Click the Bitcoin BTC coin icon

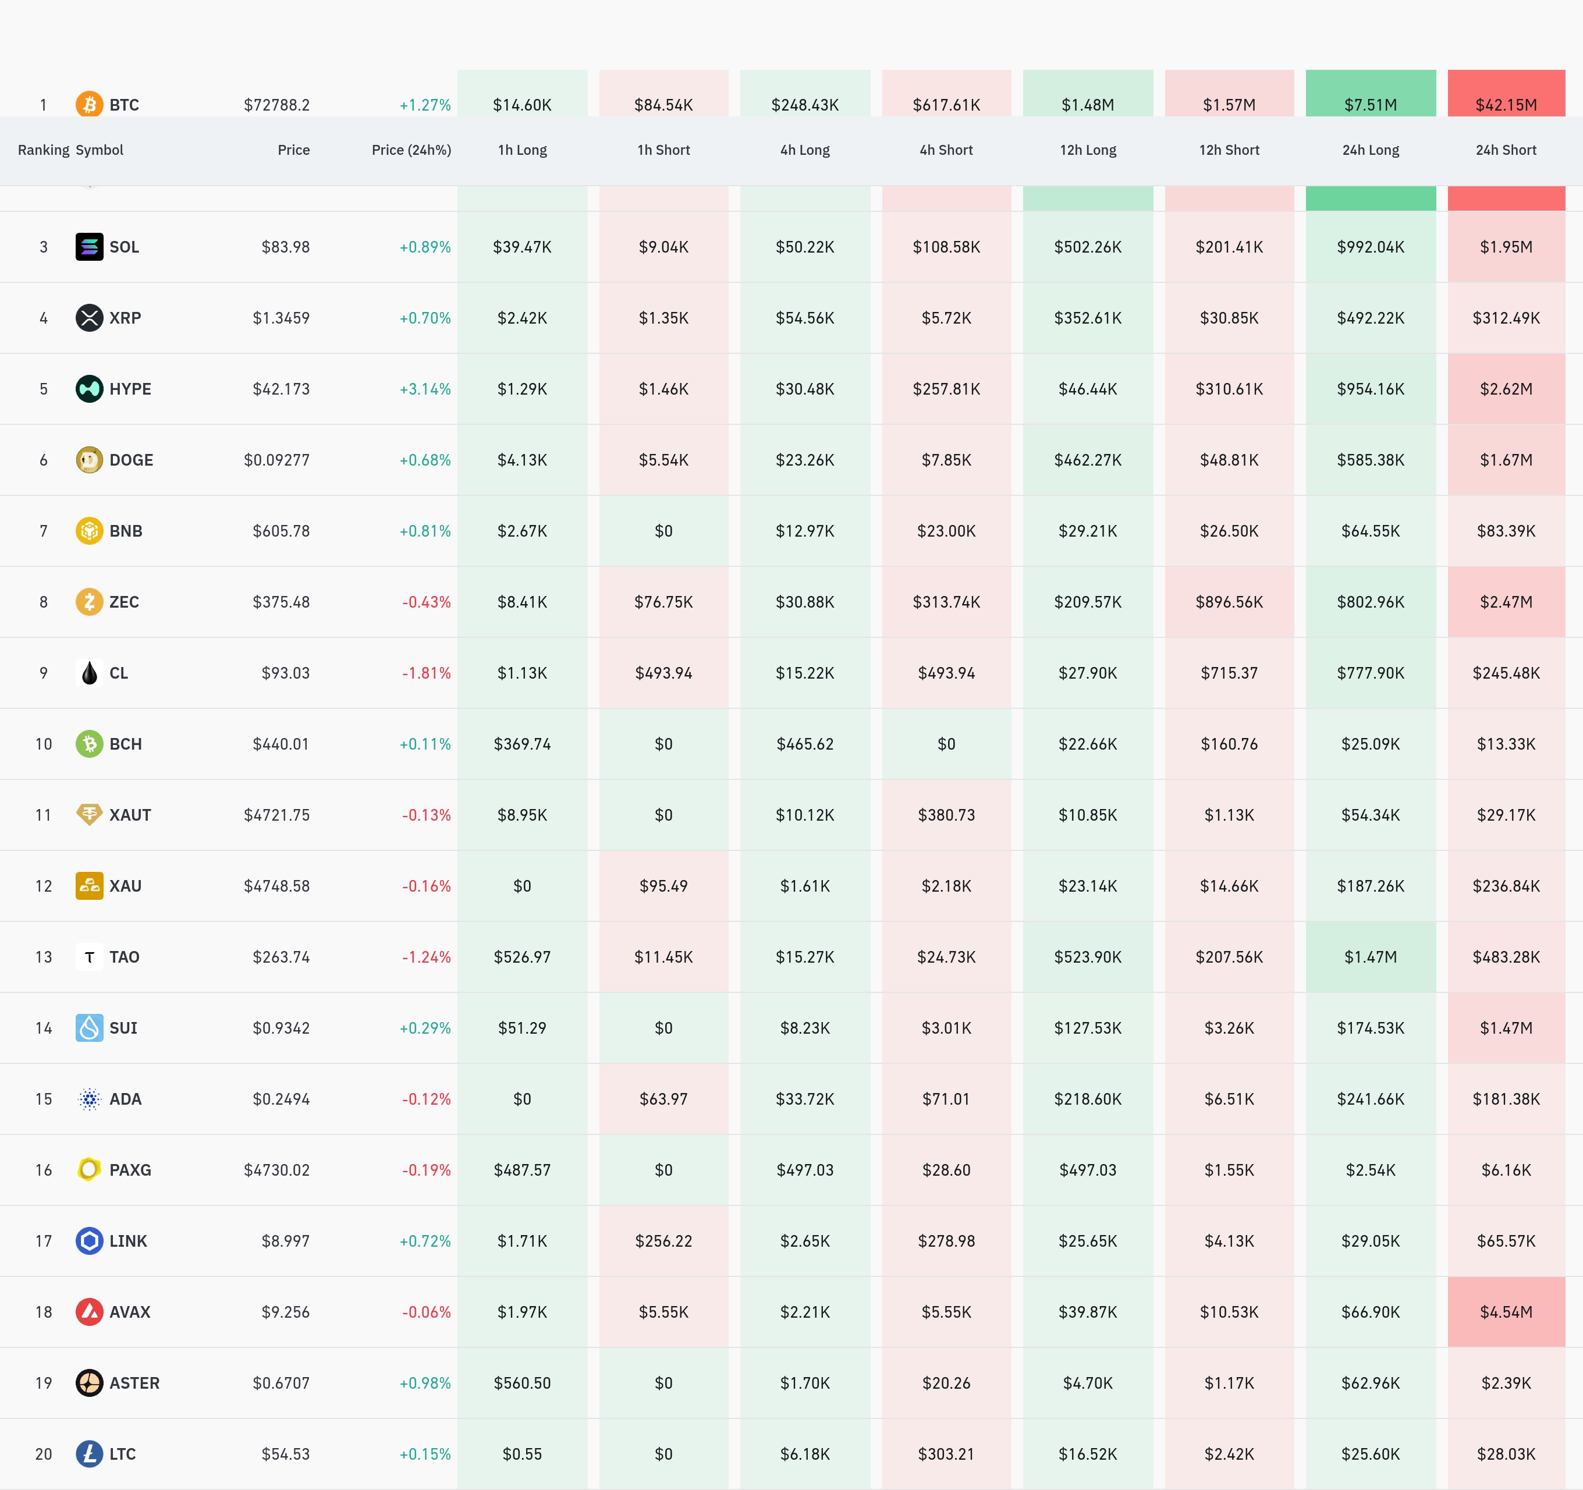89,104
